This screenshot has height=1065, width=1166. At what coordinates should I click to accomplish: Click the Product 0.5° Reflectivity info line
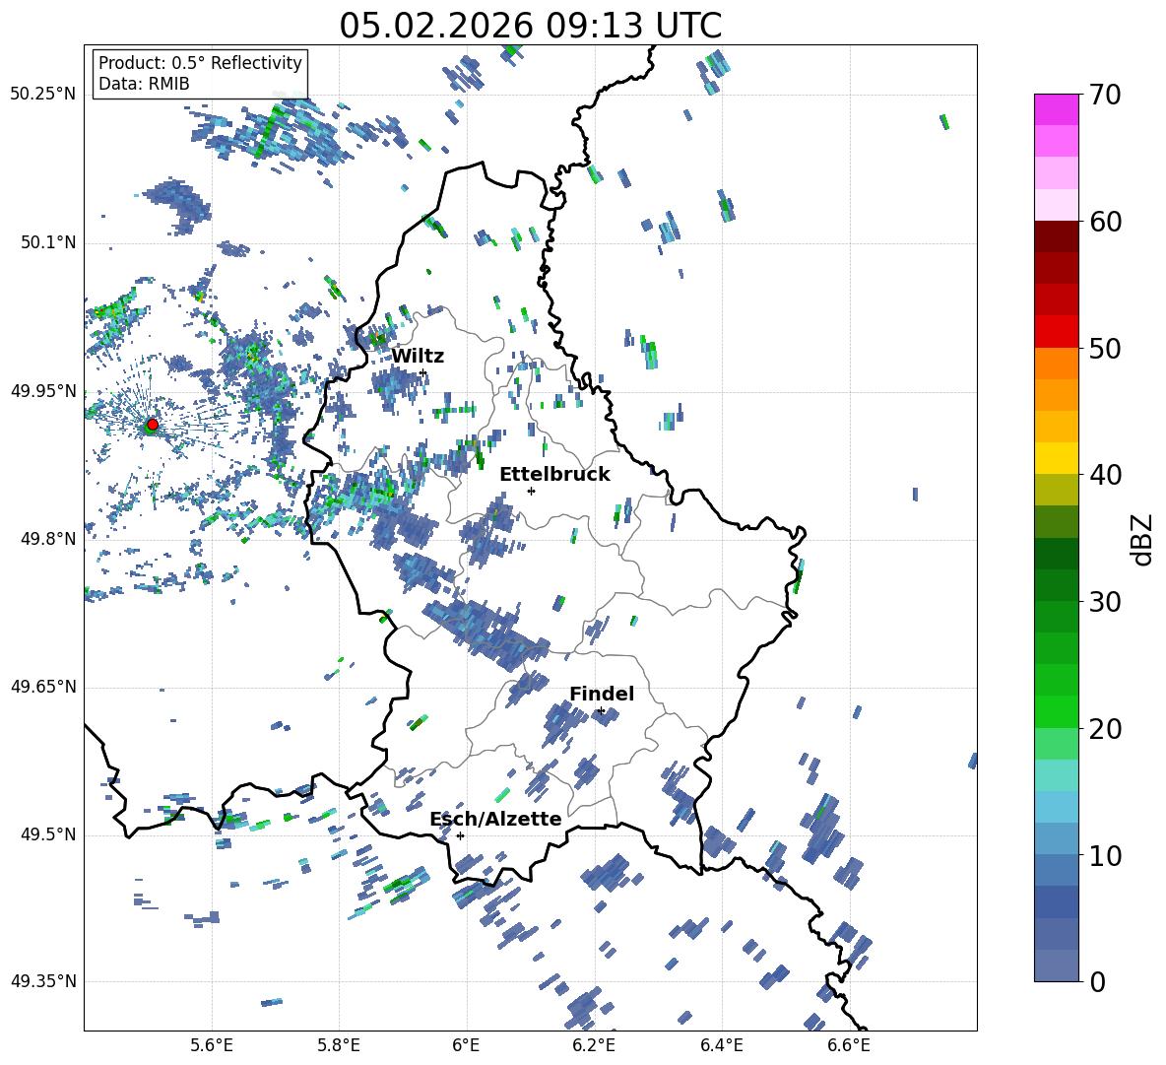pyautogui.click(x=200, y=63)
